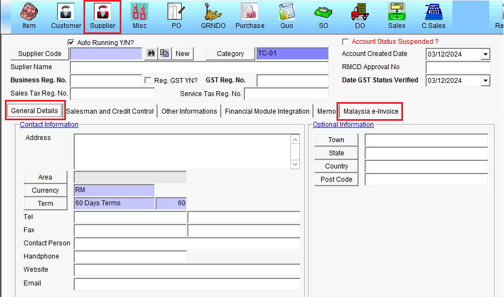This screenshot has height=297, width=504.
Task: Expand Account Created Date dropdown
Action: [x=485, y=54]
